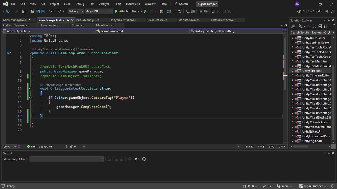The image size is (337, 189).
Task: Open the Build menu
Action: pos(67,4)
